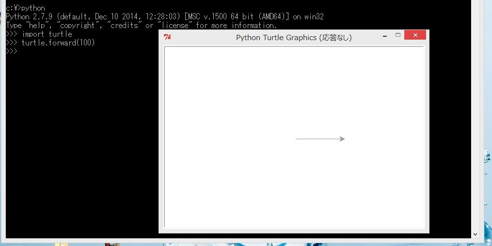Click the Tk feather icon in title bar
Image resolution: width=492 pixels, height=246 pixels.
click(167, 37)
